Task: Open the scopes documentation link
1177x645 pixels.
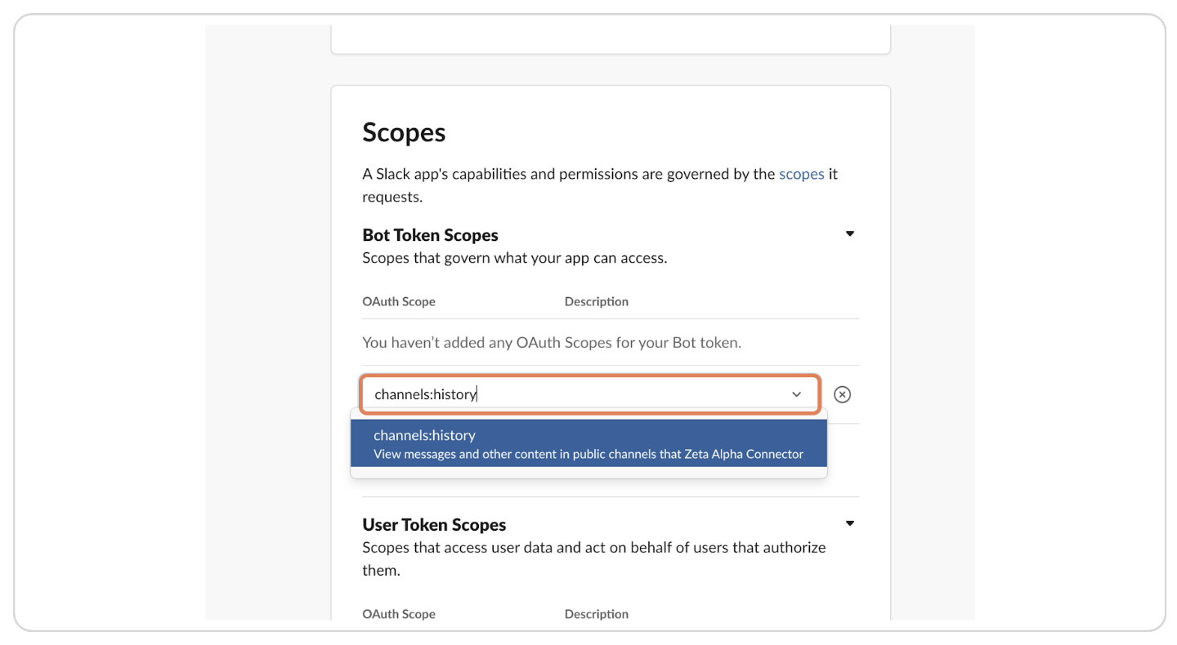Action: tap(802, 174)
